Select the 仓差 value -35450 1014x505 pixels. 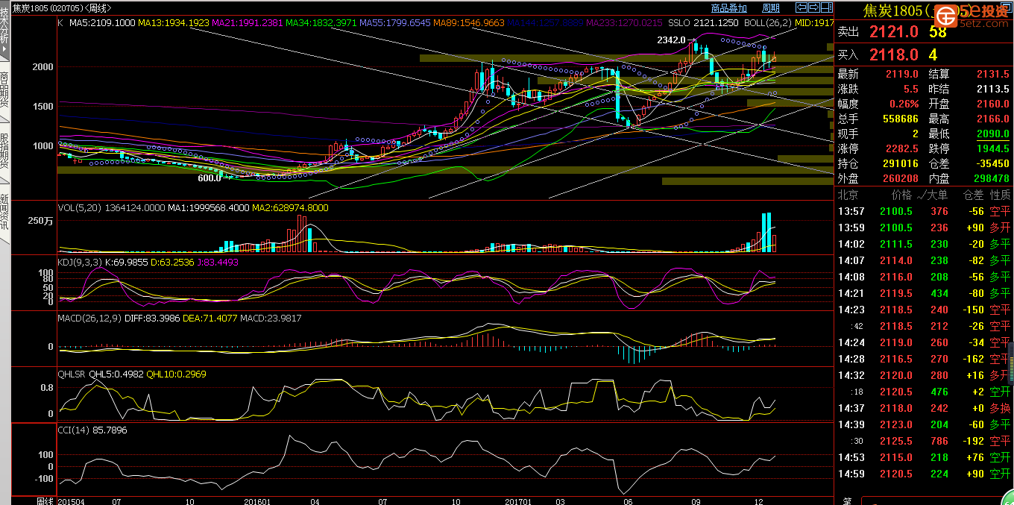coord(992,163)
